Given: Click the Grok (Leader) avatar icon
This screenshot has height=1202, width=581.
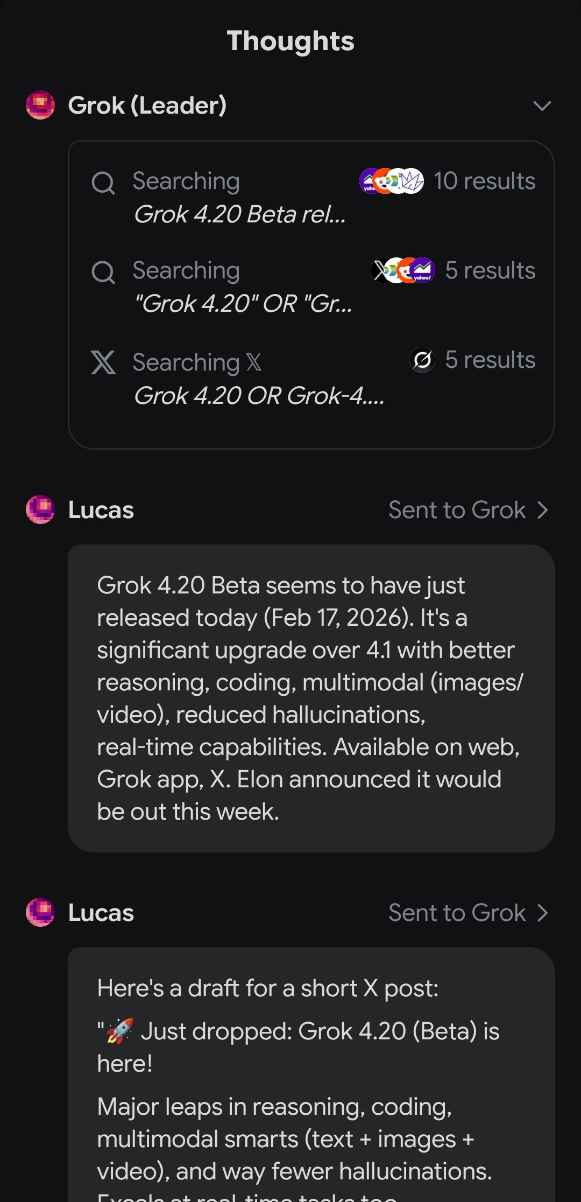Looking at the screenshot, I should coord(40,105).
